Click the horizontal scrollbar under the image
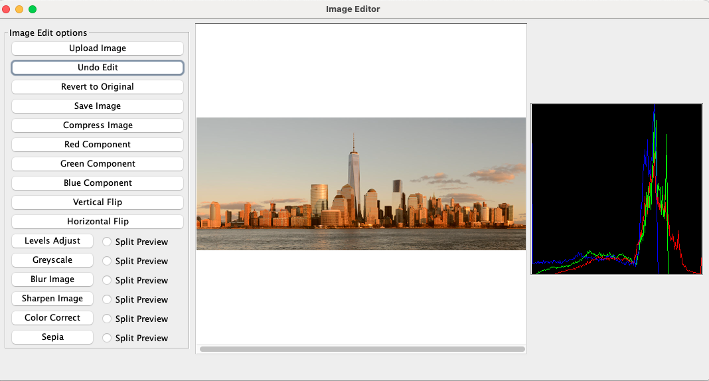Viewport: 709px width, 381px height. [x=362, y=349]
